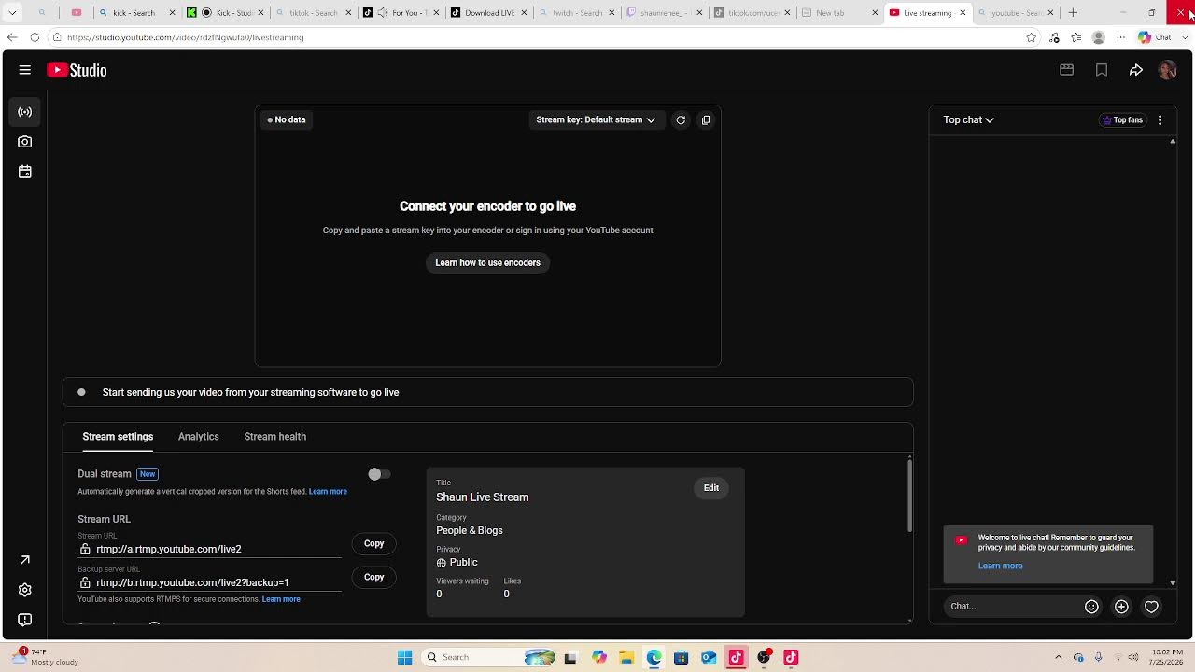The image size is (1195, 672).
Task: Open Microsoft Store from the taskbar
Action: [x=682, y=657]
